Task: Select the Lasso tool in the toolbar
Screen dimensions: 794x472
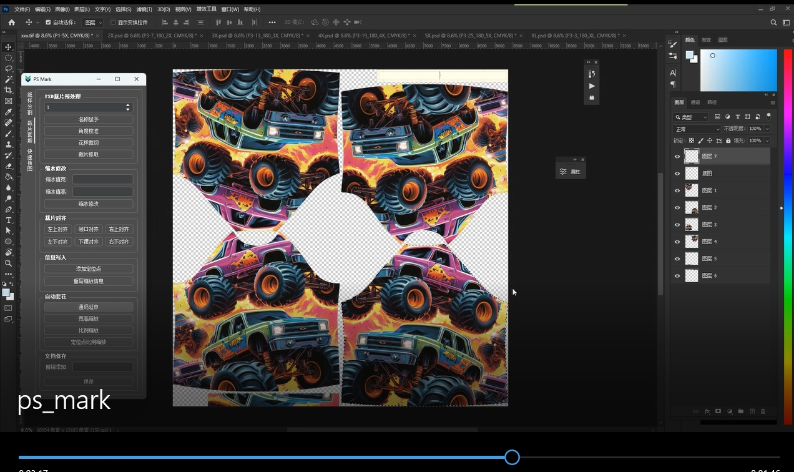Action: 9,69
